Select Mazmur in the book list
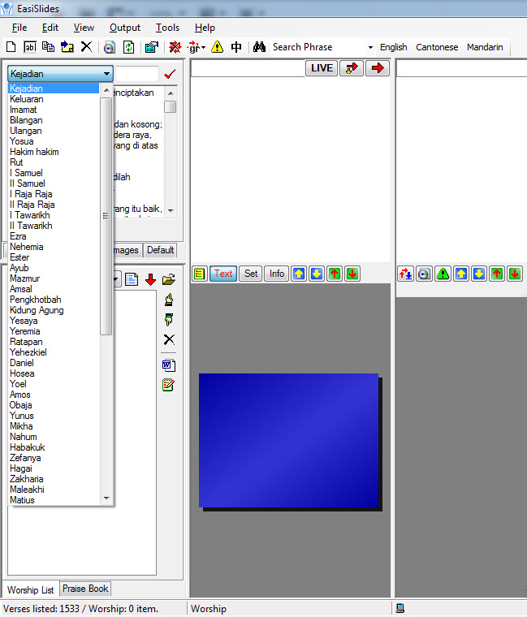This screenshot has width=527, height=617. coord(54,278)
